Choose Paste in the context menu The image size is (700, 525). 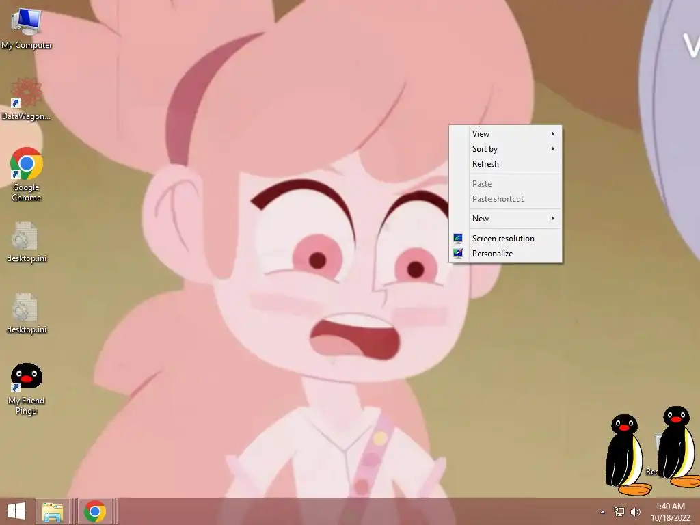click(505, 183)
